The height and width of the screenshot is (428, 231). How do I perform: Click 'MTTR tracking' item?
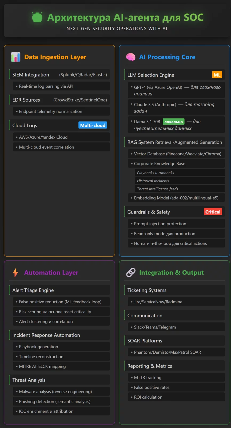coord(176,378)
